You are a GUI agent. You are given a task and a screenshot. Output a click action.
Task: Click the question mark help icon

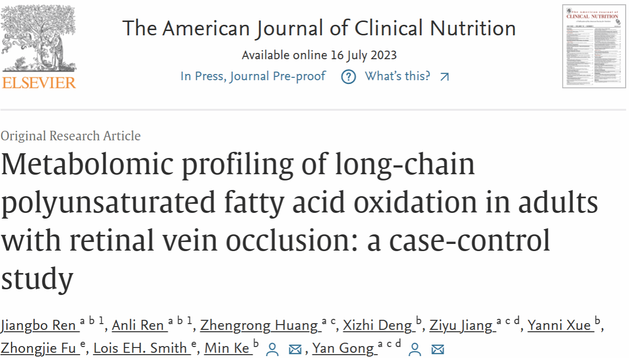[348, 76]
